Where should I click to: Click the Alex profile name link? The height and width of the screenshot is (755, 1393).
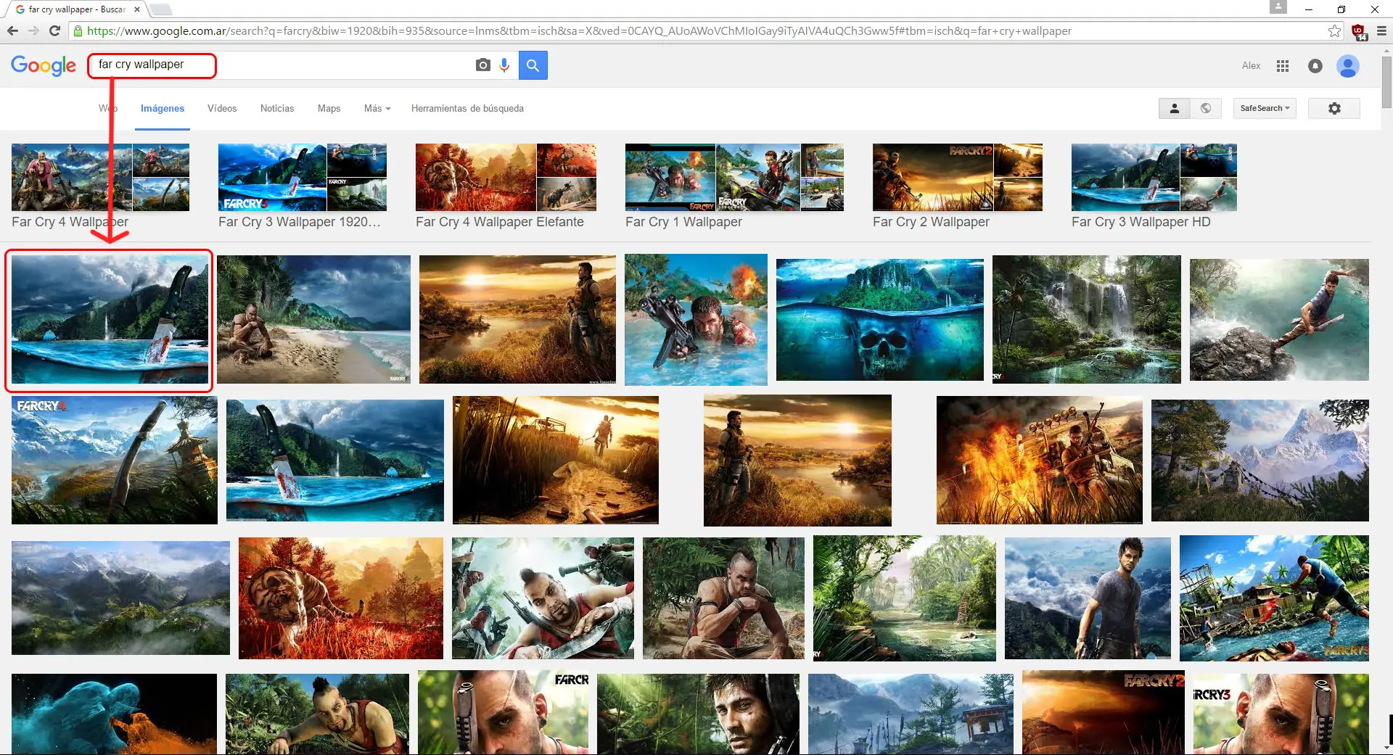click(x=1251, y=65)
